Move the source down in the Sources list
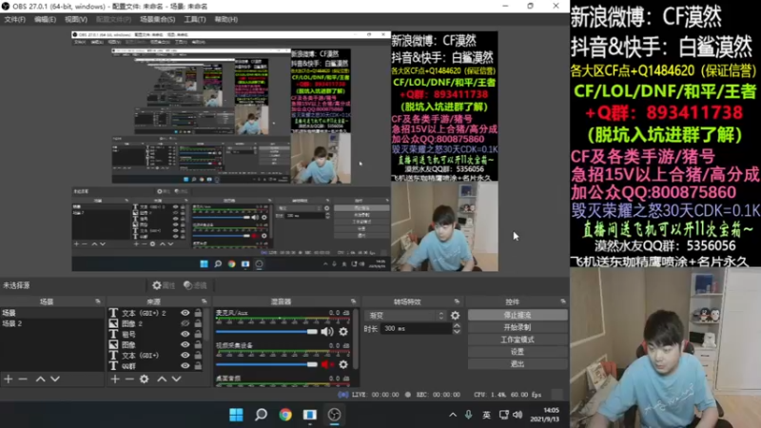This screenshot has width=761, height=428. tap(176, 379)
